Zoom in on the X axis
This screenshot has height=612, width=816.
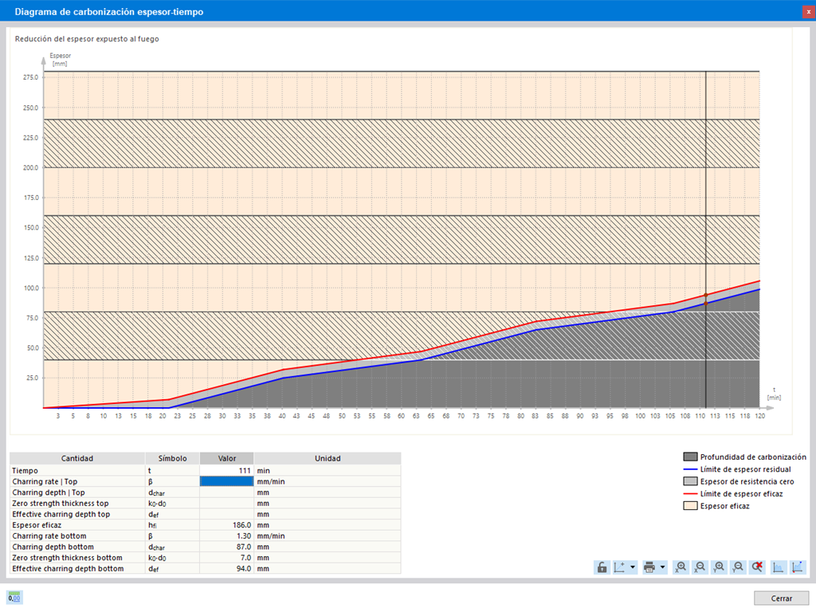(x=681, y=567)
